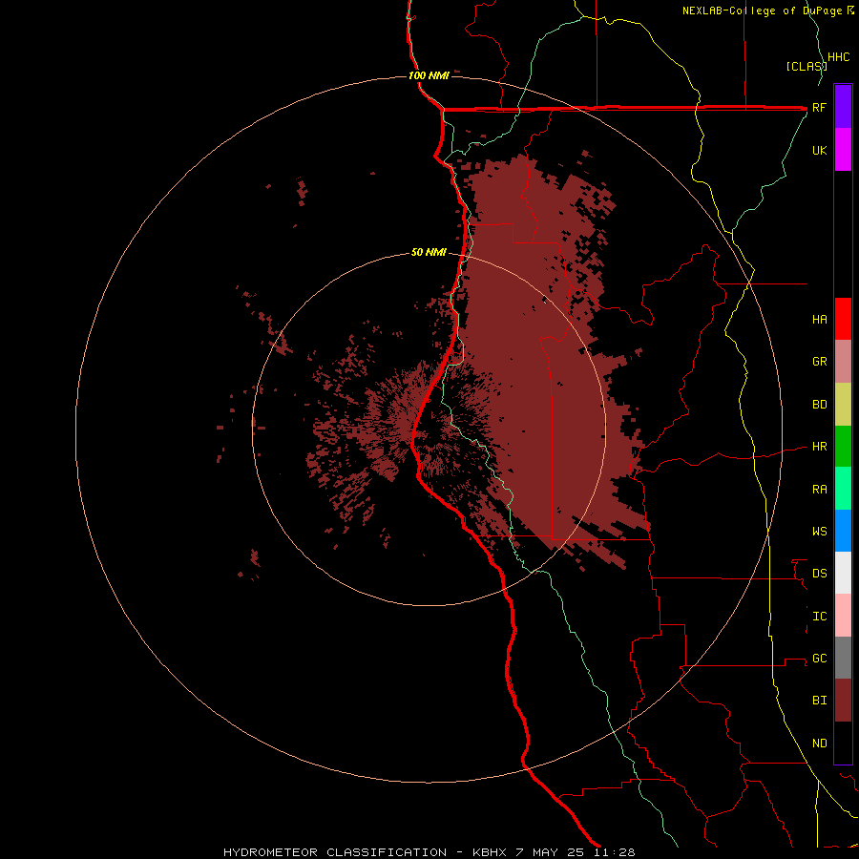Click the BI legend label

pyautogui.click(x=819, y=701)
